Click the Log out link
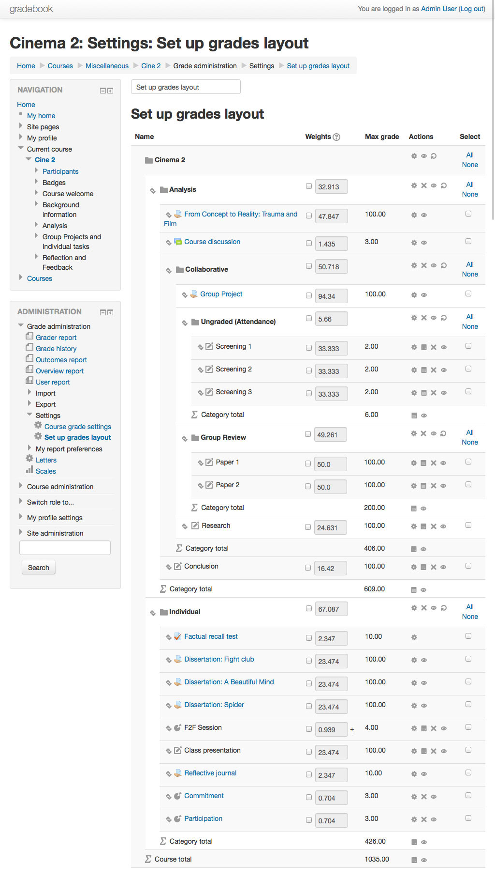 point(472,9)
